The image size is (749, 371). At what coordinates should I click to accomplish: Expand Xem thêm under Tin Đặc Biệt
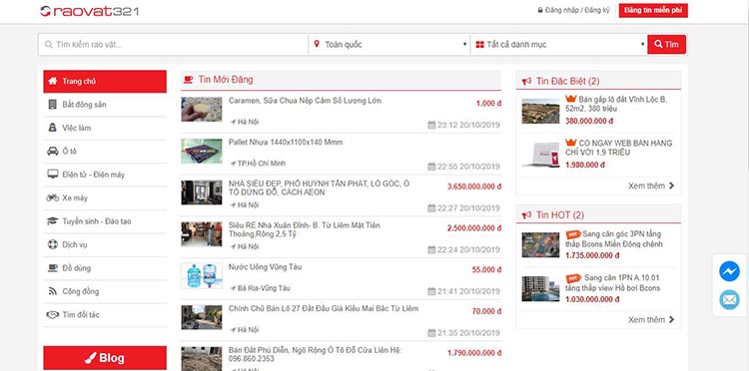point(651,185)
